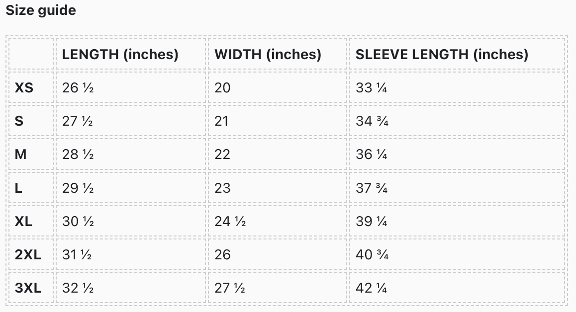Click the L length cell 29 ½
The height and width of the screenshot is (312, 576).
[78, 188]
